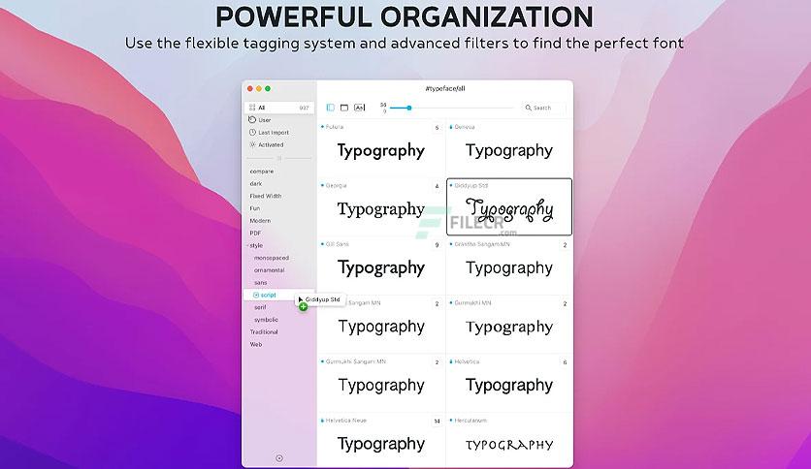Select the monospaced sub-tag
Screen dimensions: 811x469
pyautogui.click(x=272, y=258)
